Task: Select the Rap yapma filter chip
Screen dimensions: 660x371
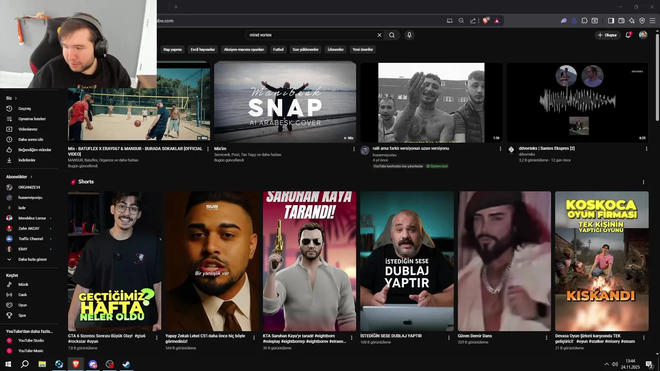Action: point(172,49)
